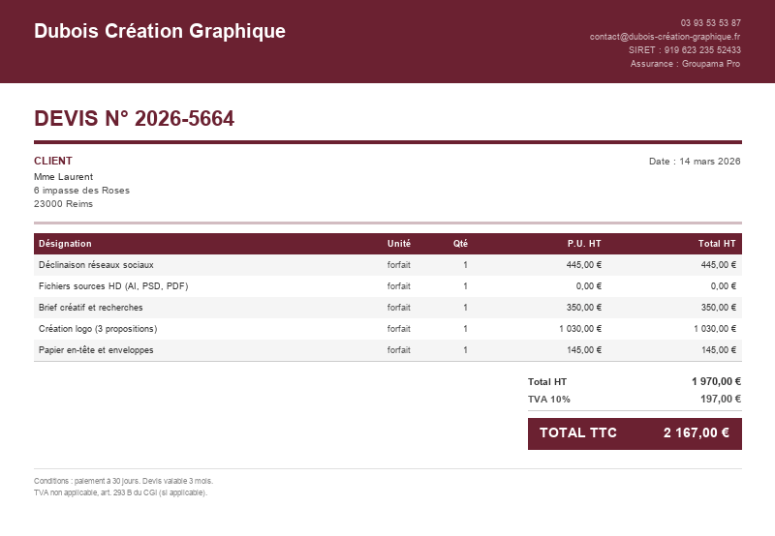The image size is (775, 536).
Task: Select the SIRET number line
Action: click(x=685, y=50)
